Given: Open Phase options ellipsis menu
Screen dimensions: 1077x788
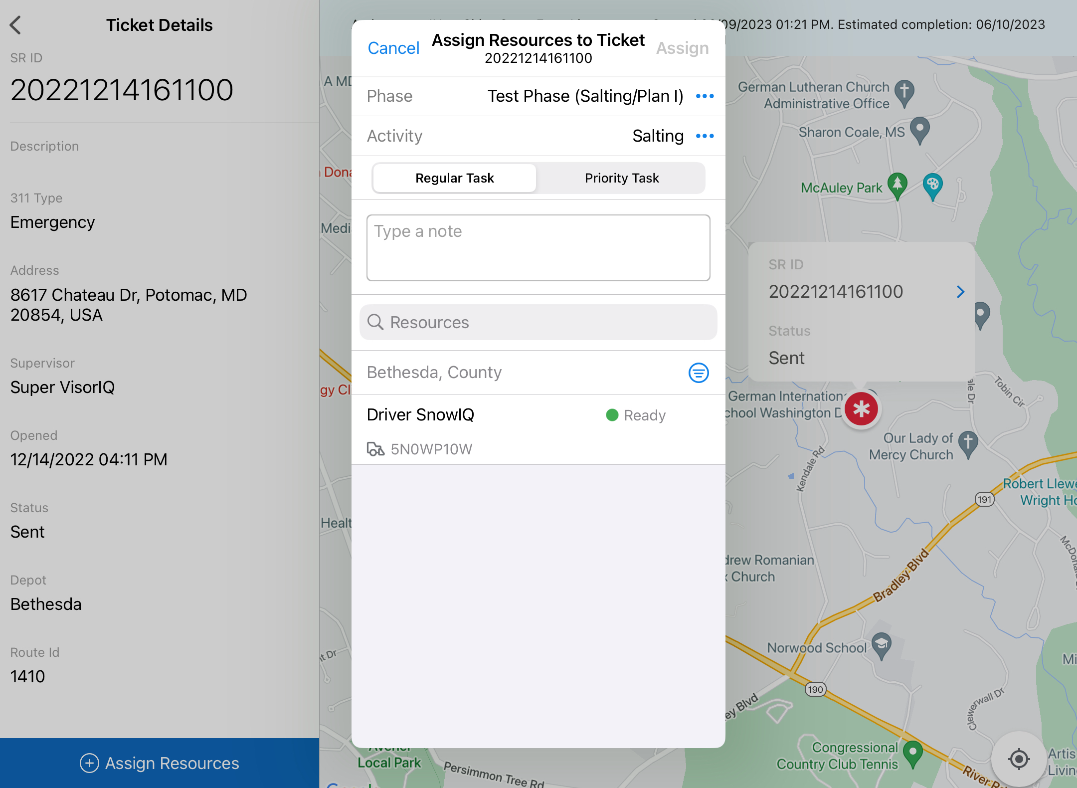Looking at the screenshot, I should (x=705, y=96).
